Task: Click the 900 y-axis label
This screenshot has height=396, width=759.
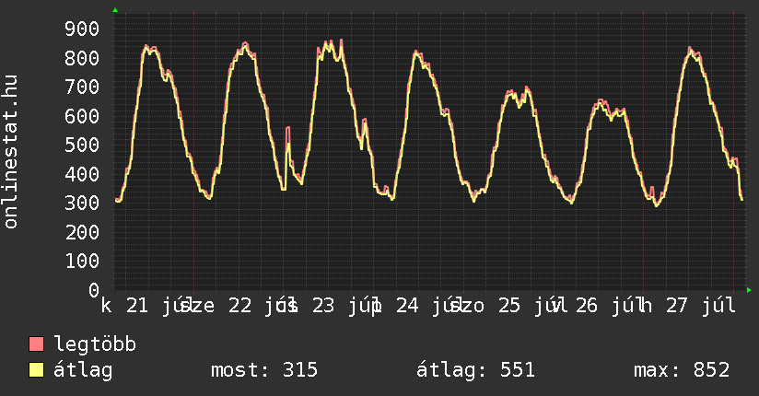Action: click(82, 29)
